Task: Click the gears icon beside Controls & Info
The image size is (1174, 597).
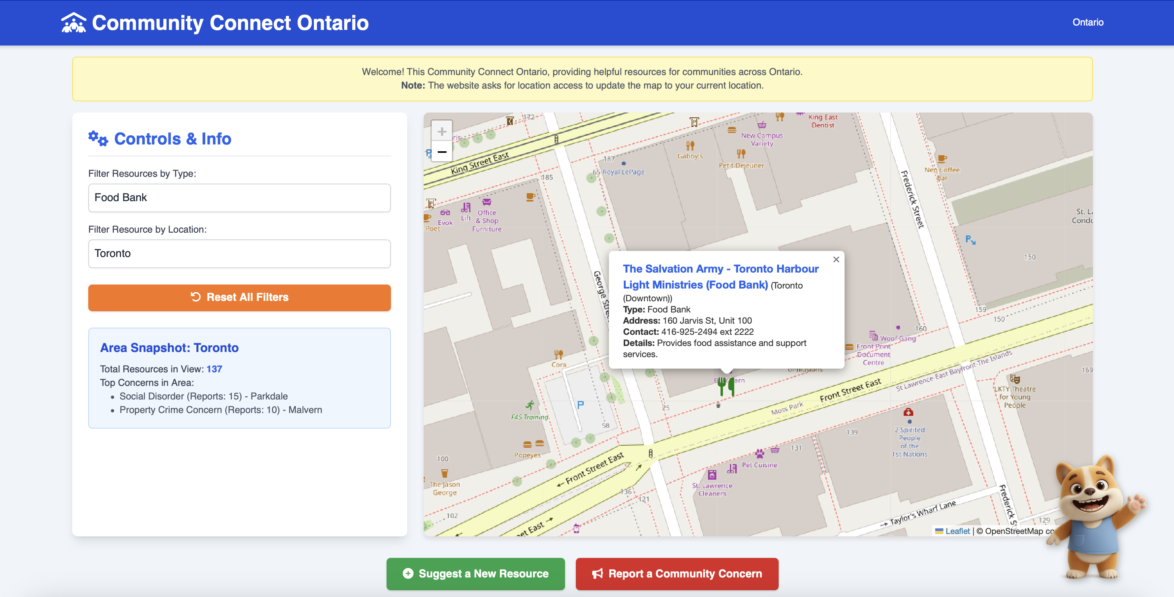Action: coord(98,138)
